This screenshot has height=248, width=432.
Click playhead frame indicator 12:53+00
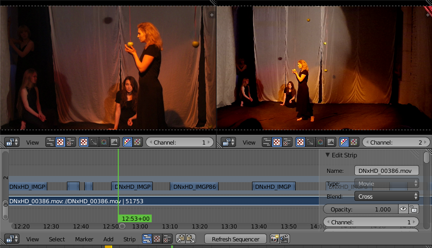coord(135,219)
